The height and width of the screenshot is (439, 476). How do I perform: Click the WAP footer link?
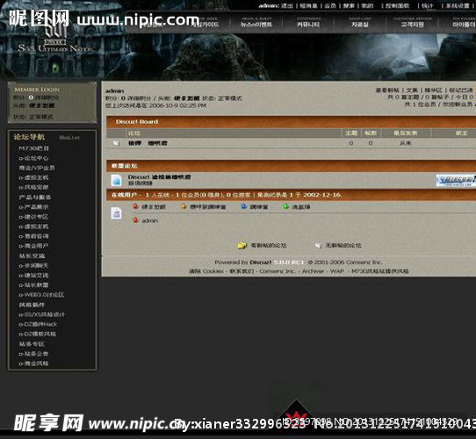(x=337, y=271)
